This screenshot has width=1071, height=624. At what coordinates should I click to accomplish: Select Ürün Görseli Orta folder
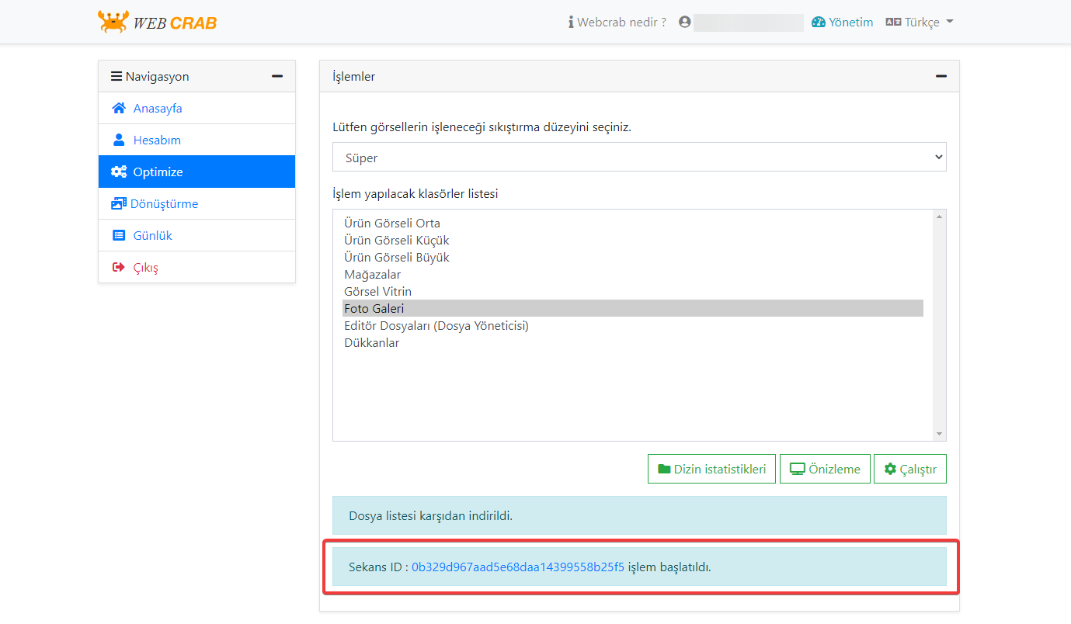[632, 224]
